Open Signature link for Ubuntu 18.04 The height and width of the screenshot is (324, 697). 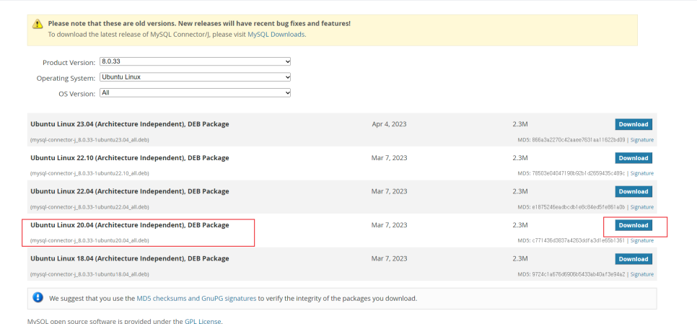[x=642, y=274]
